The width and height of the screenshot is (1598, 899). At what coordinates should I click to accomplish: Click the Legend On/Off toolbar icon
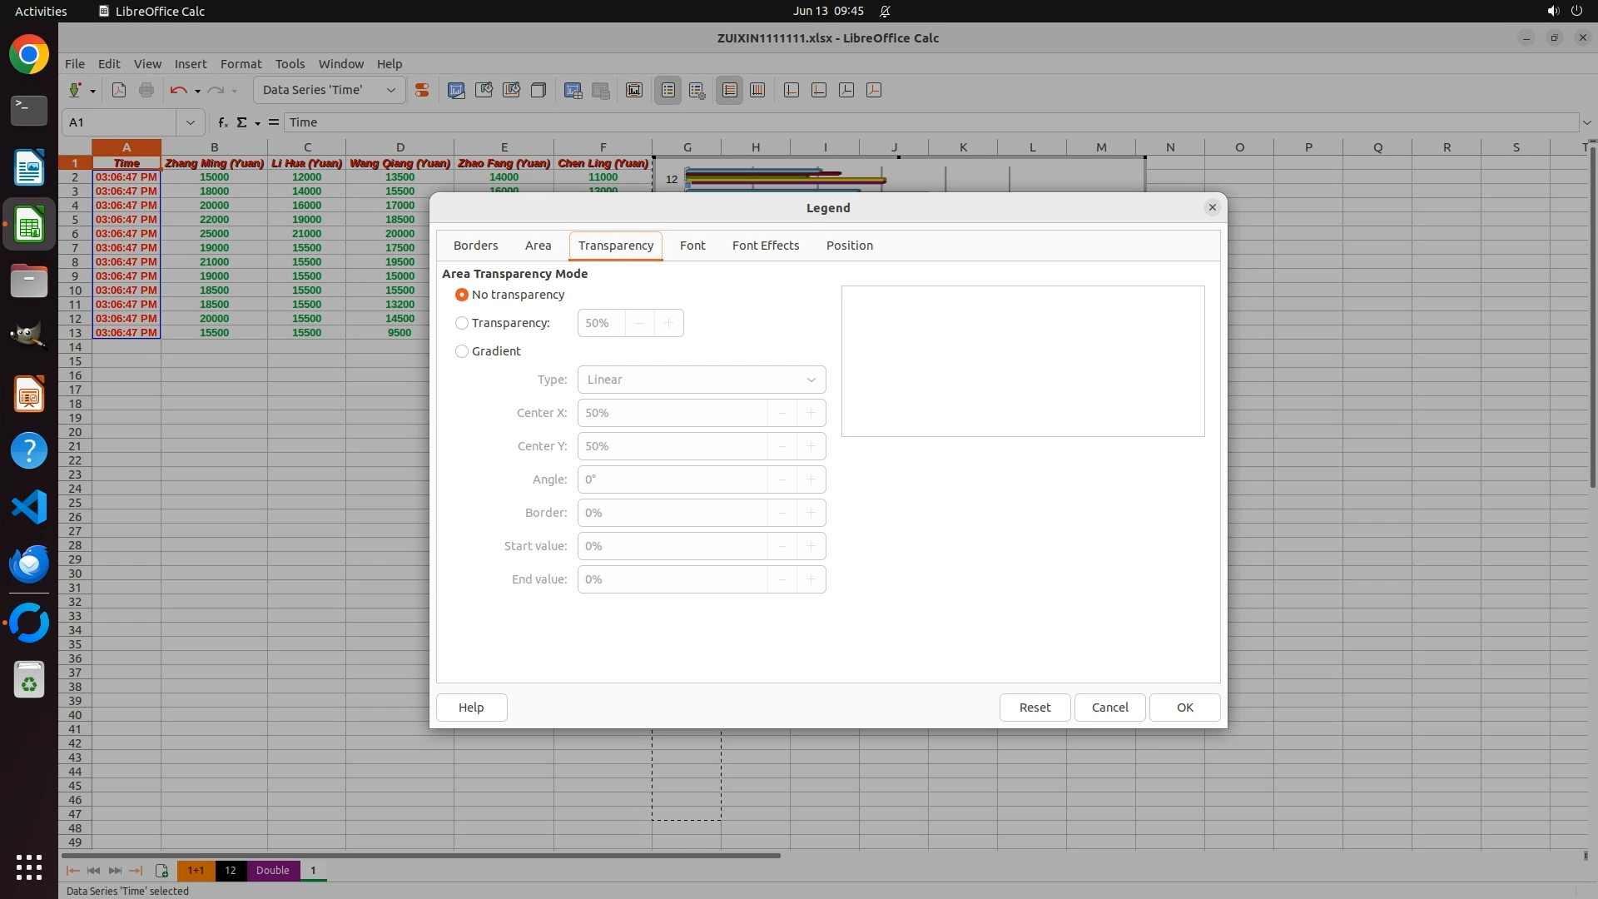tap(668, 90)
